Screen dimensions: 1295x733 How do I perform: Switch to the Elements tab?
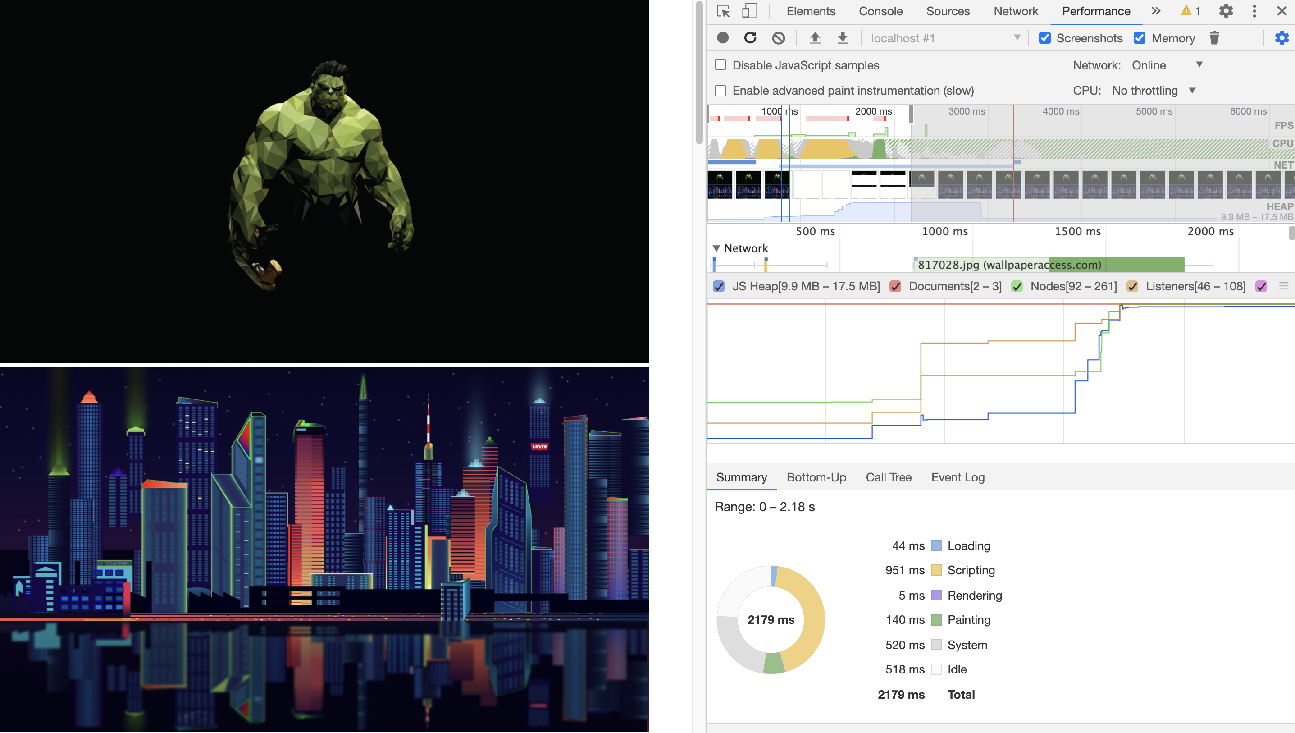click(x=811, y=11)
